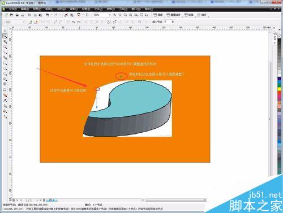The image size is (283, 213).
Task: Open the 效果 (Effects) menu
Action: (74, 9)
